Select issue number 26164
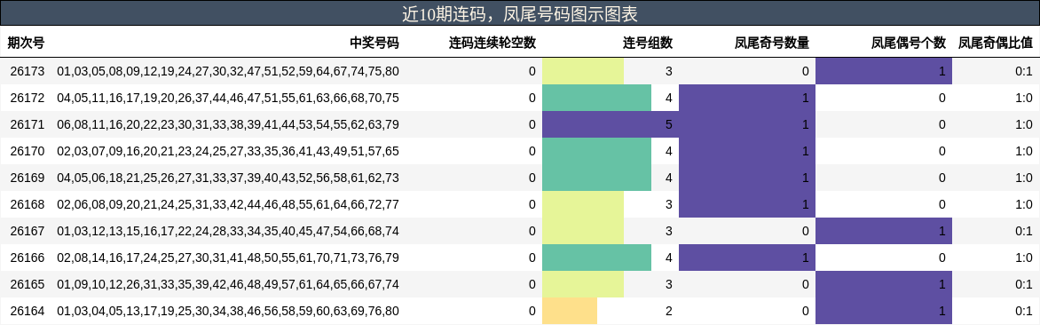This screenshot has height=325, width=1040. (x=28, y=311)
